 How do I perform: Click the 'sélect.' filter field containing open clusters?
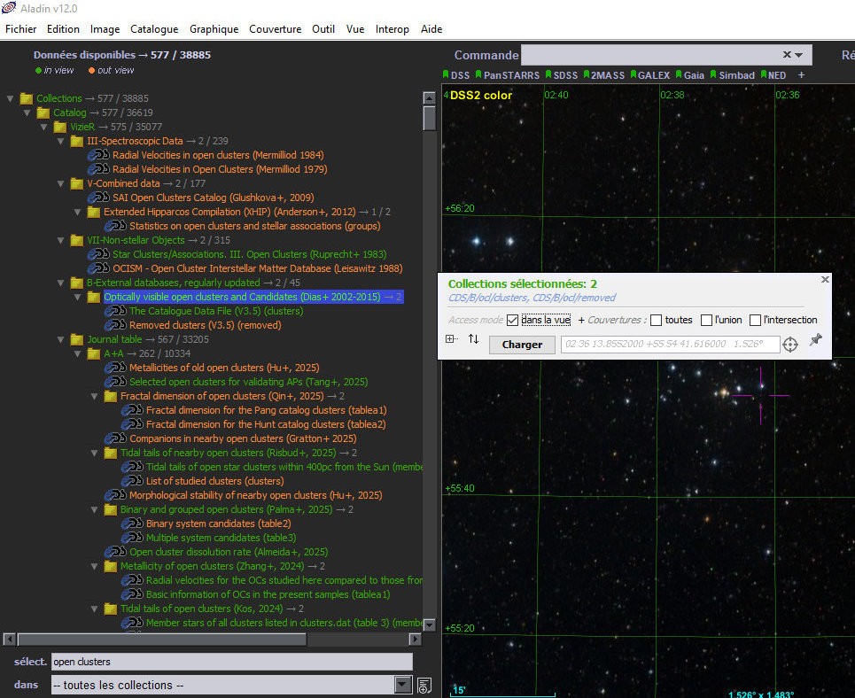pyautogui.click(x=232, y=662)
